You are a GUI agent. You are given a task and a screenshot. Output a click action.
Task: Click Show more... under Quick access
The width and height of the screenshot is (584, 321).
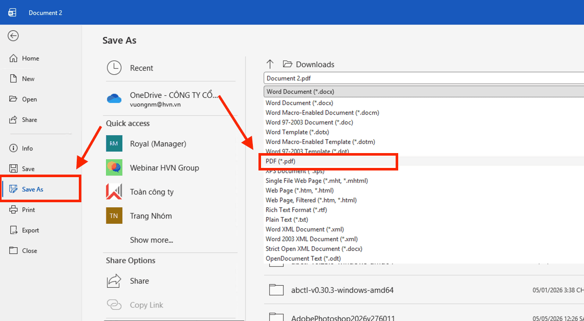click(151, 240)
